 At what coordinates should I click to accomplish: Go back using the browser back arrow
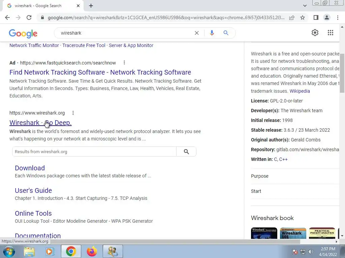tap(7, 17)
